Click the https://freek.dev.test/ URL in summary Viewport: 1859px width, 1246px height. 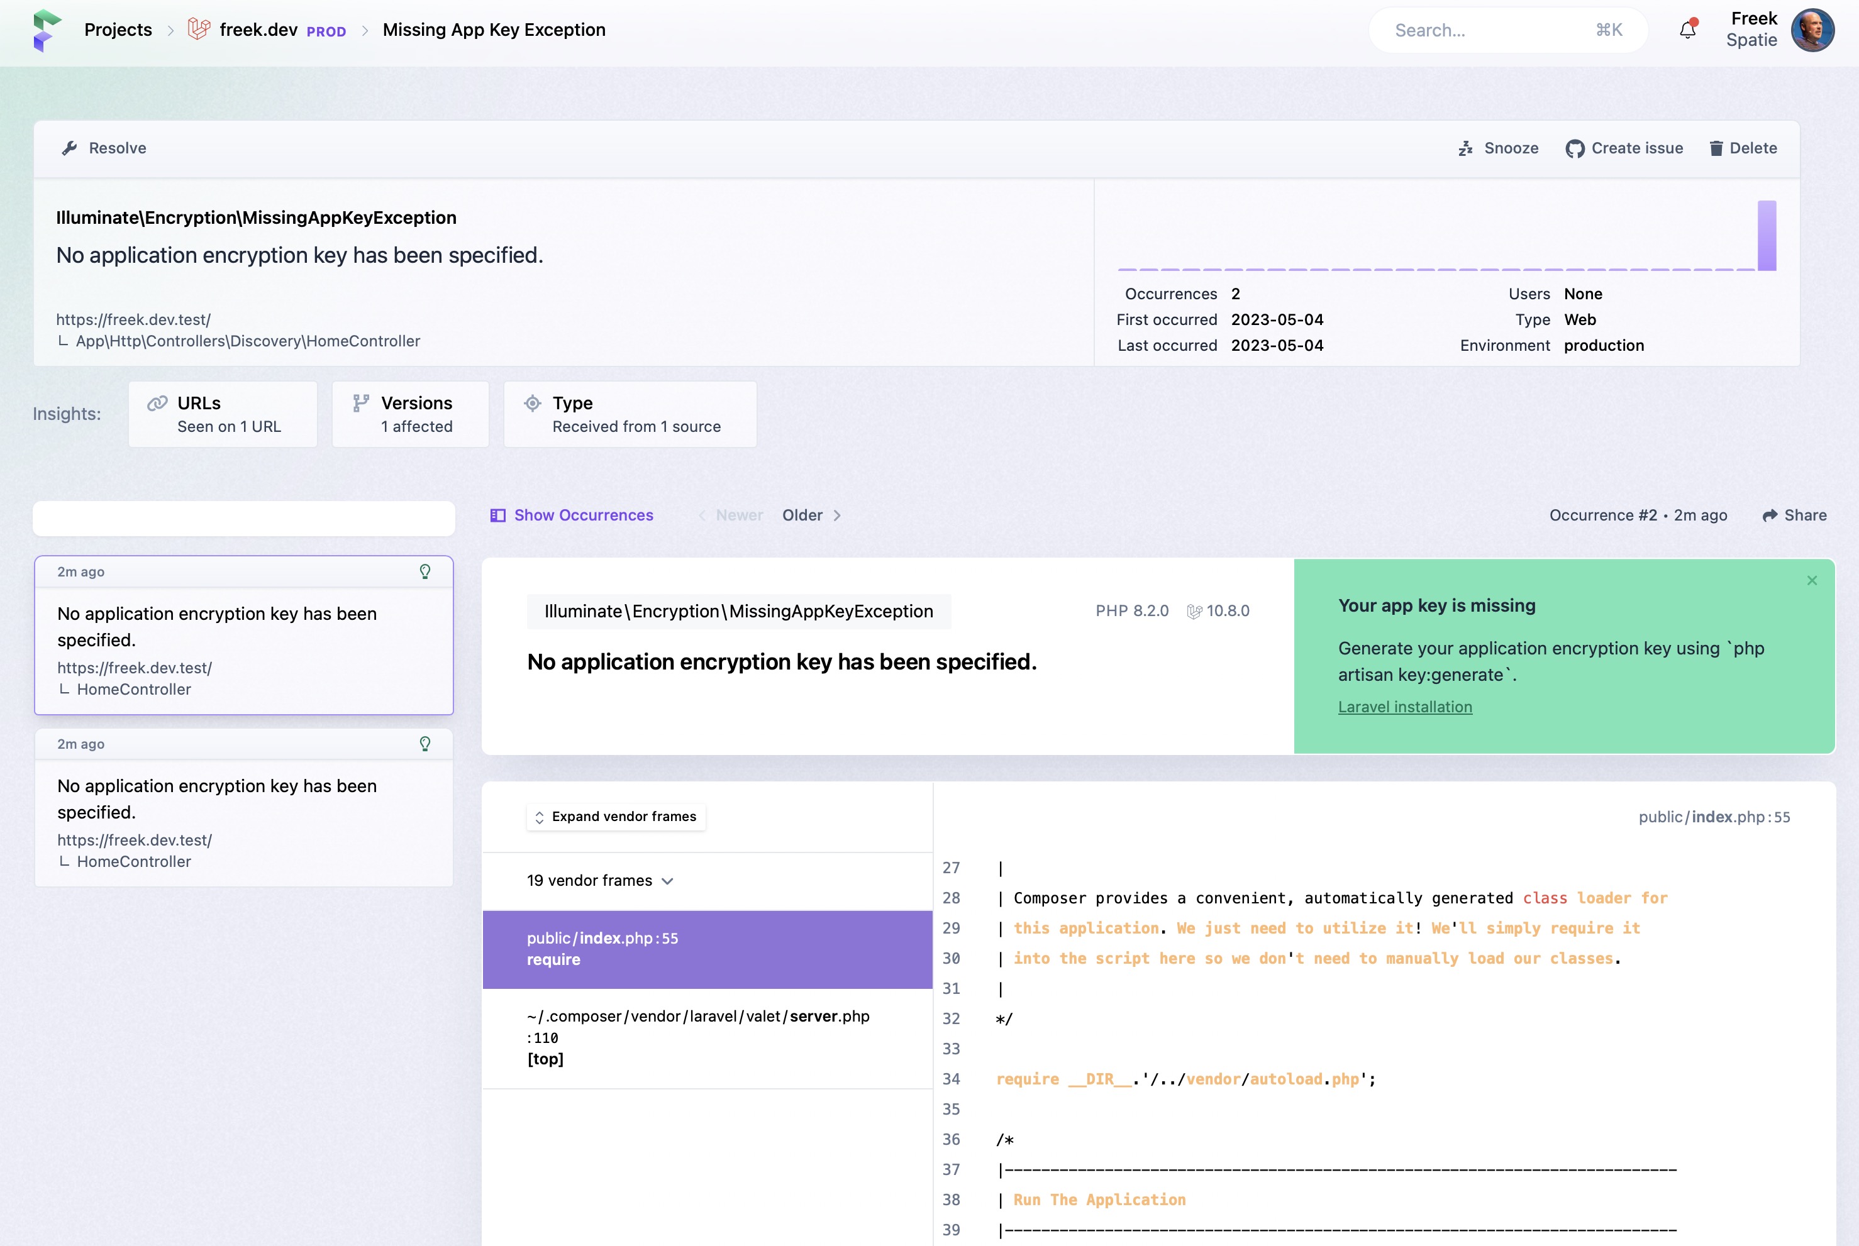(x=133, y=319)
